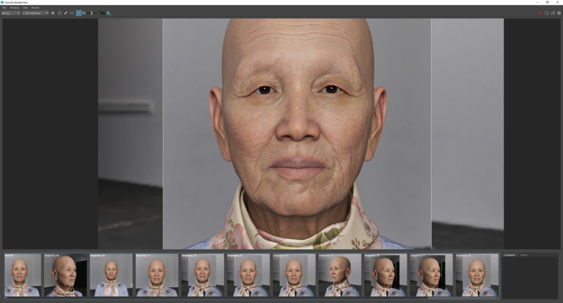Click the Arnold RenderView title icon
563x303 pixels.
2,2
